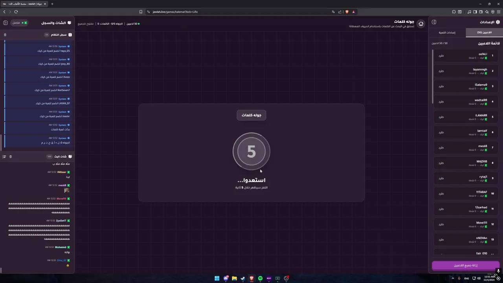Open Spotify from taskbar
This screenshot has height=283, width=503.
(x=260, y=278)
